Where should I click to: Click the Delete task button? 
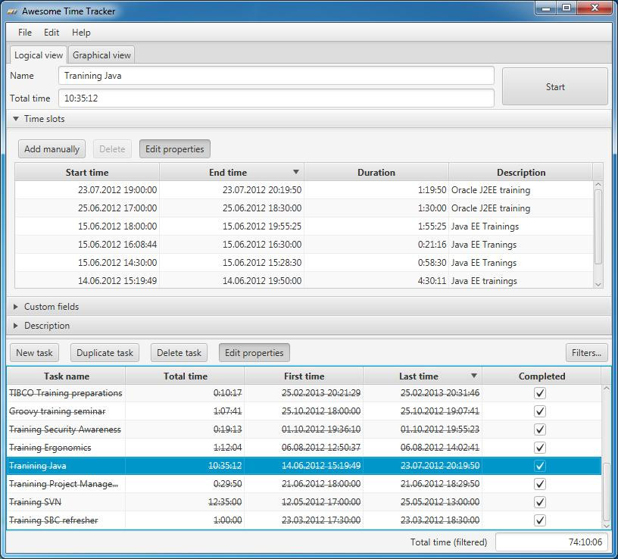click(179, 353)
